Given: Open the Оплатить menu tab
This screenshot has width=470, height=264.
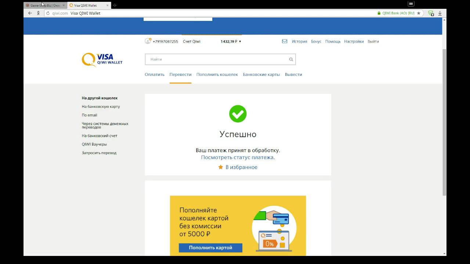Looking at the screenshot, I should [155, 74].
